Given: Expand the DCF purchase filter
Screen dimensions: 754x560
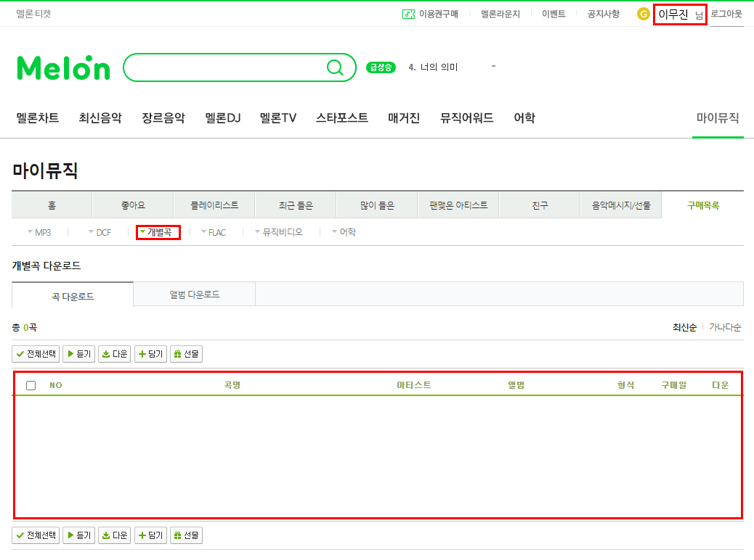Looking at the screenshot, I should tap(100, 232).
